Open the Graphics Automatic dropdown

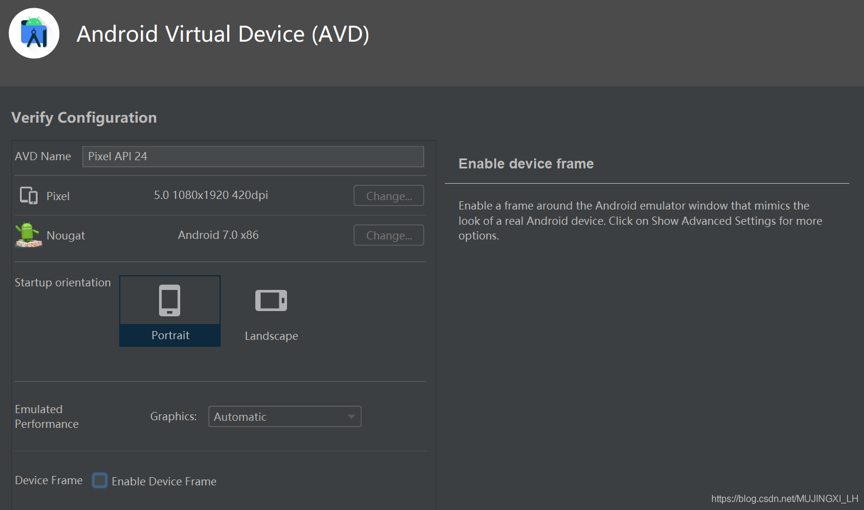285,417
